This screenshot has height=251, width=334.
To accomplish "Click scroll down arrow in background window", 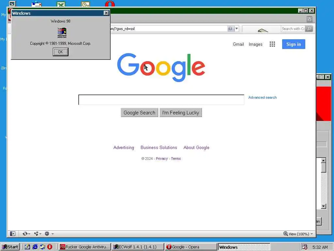I will [323, 206].
